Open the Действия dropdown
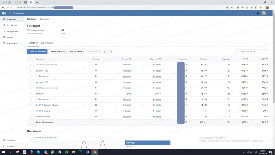This screenshot has width=275, height=155. [94, 52]
